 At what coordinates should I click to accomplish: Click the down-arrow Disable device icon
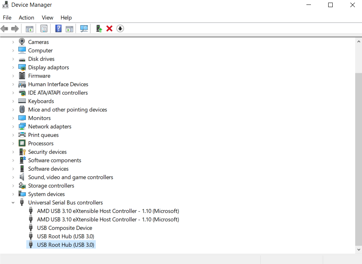tap(120, 29)
